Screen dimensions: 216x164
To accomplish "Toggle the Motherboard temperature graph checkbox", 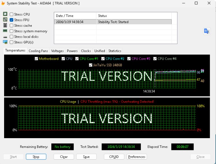I will (36, 59).
